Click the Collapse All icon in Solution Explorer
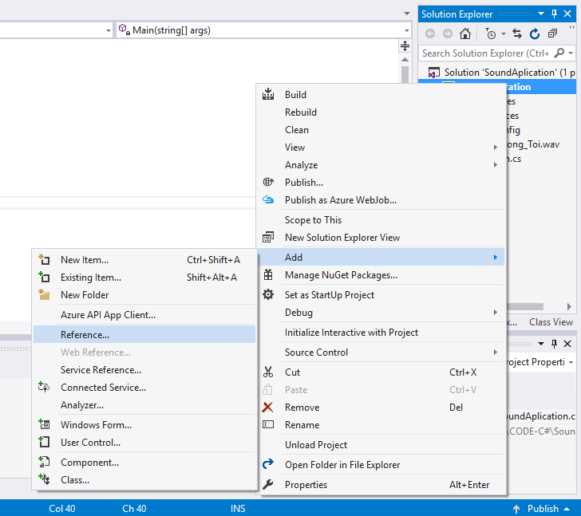 coord(552,33)
